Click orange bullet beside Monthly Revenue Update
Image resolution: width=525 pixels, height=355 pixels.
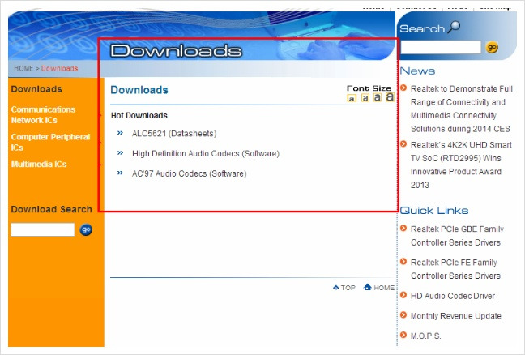403,315
